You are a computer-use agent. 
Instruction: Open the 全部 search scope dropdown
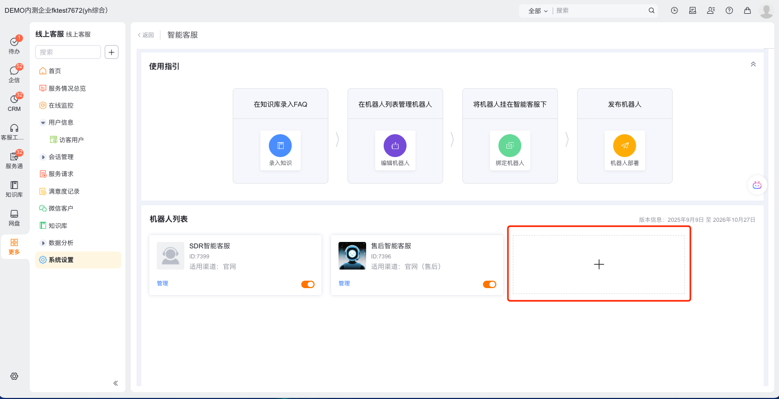tap(538, 11)
